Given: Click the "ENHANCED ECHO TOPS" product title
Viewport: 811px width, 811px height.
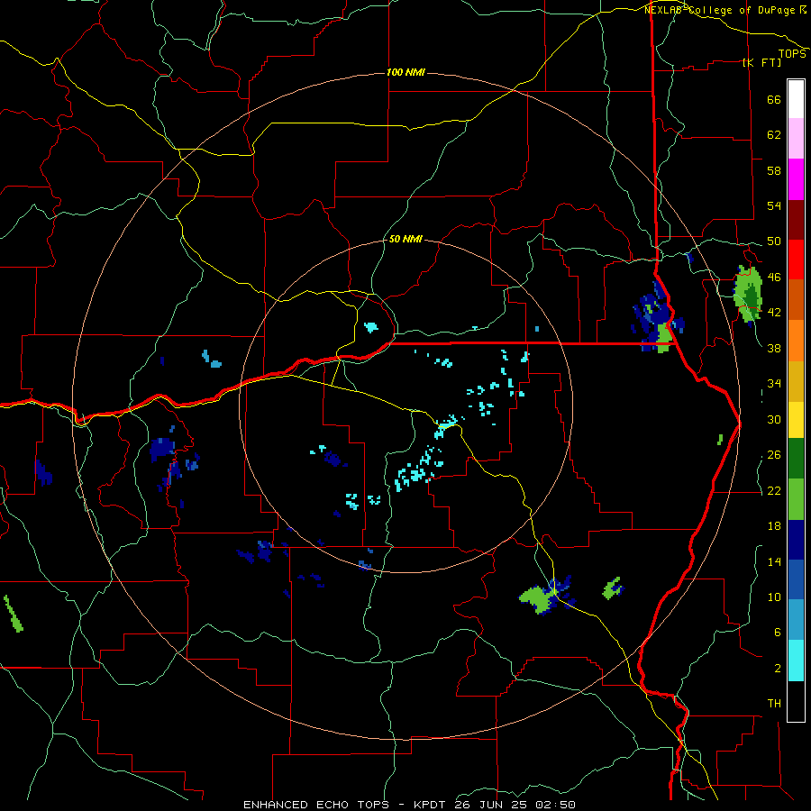Looking at the screenshot, I should coord(316,805).
